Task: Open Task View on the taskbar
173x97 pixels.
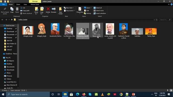Action: click(59, 94)
